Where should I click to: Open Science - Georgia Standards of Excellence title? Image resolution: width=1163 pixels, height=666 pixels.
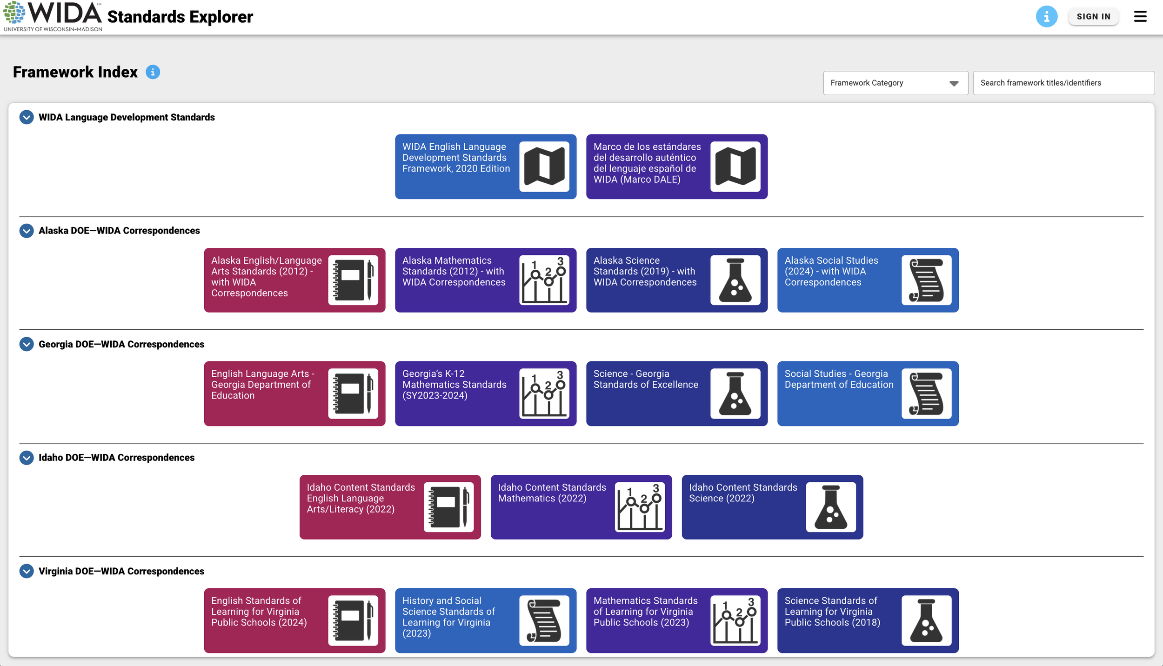click(646, 379)
